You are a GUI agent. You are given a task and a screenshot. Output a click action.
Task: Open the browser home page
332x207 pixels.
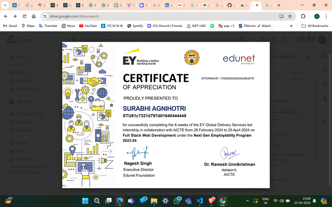pyautogui.click(x=34, y=16)
